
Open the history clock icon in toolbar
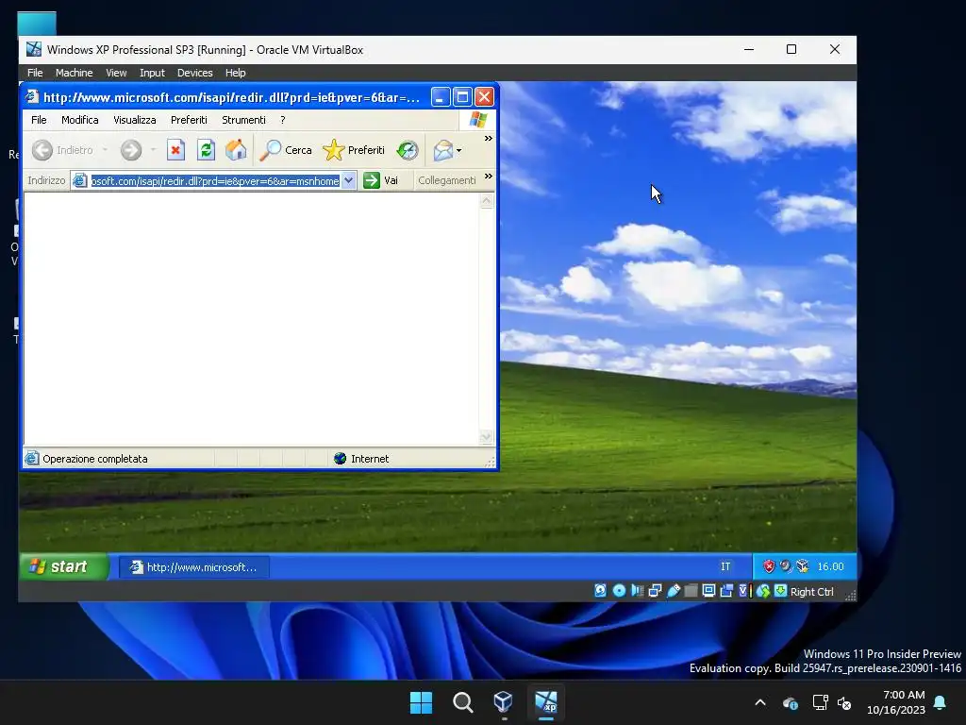tap(408, 150)
